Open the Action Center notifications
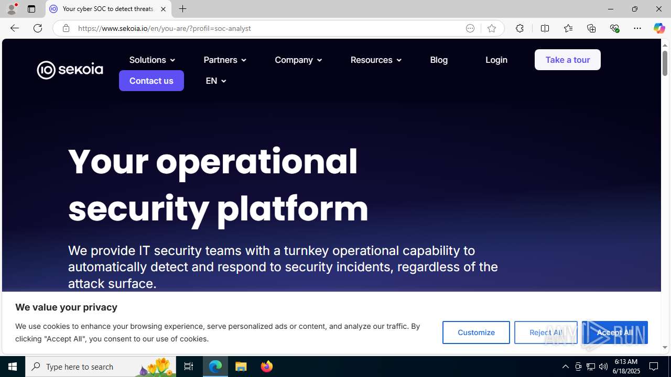 tap(654, 367)
